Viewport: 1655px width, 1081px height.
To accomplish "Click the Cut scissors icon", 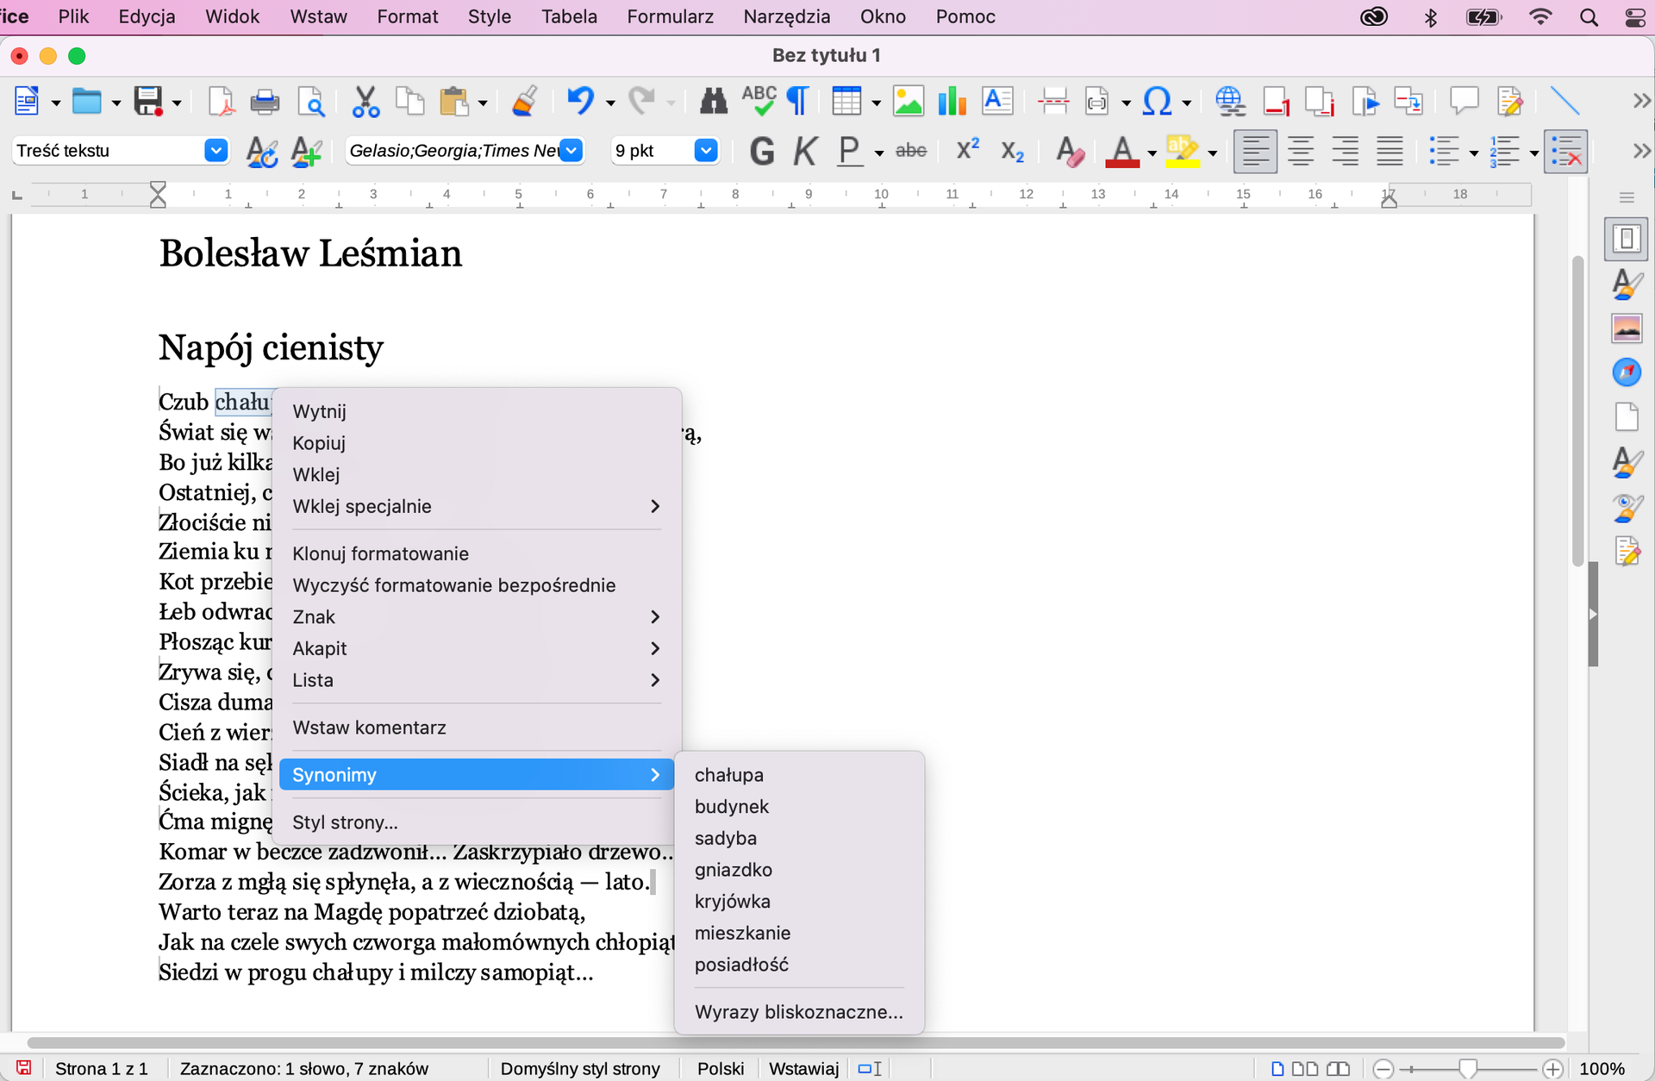I will (365, 102).
